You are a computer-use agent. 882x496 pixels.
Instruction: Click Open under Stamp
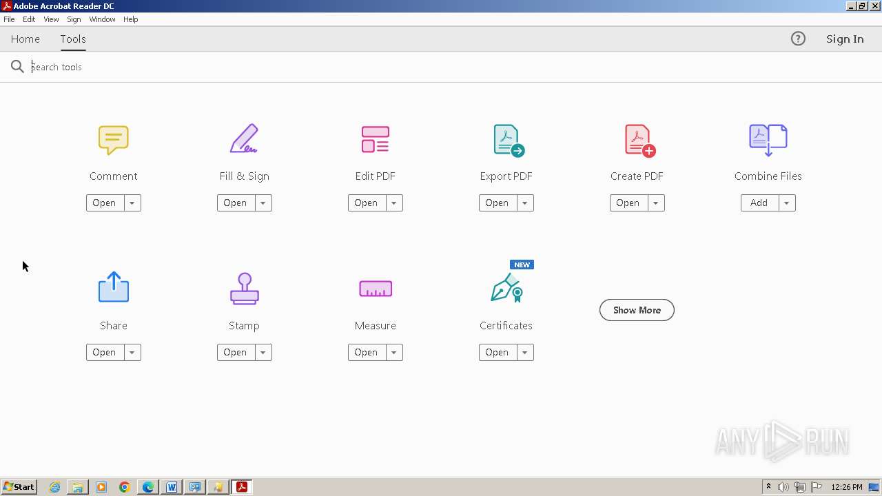click(236, 352)
